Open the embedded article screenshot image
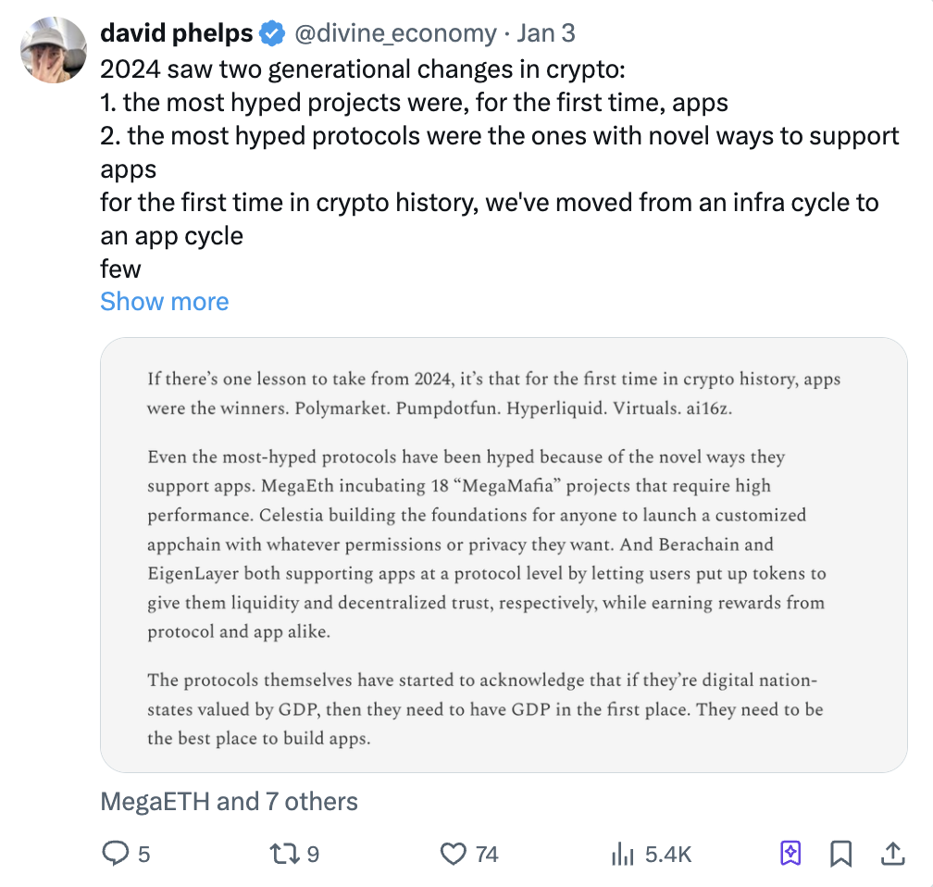Image resolution: width=933 pixels, height=887 pixels. point(503,554)
